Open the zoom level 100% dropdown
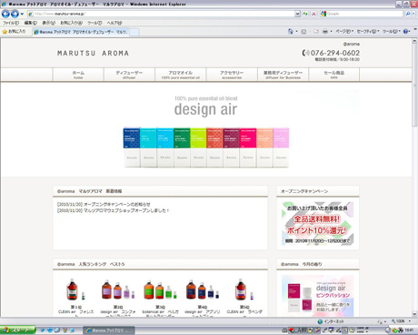Viewport: 418px width, 335px height. (x=401, y=321)
